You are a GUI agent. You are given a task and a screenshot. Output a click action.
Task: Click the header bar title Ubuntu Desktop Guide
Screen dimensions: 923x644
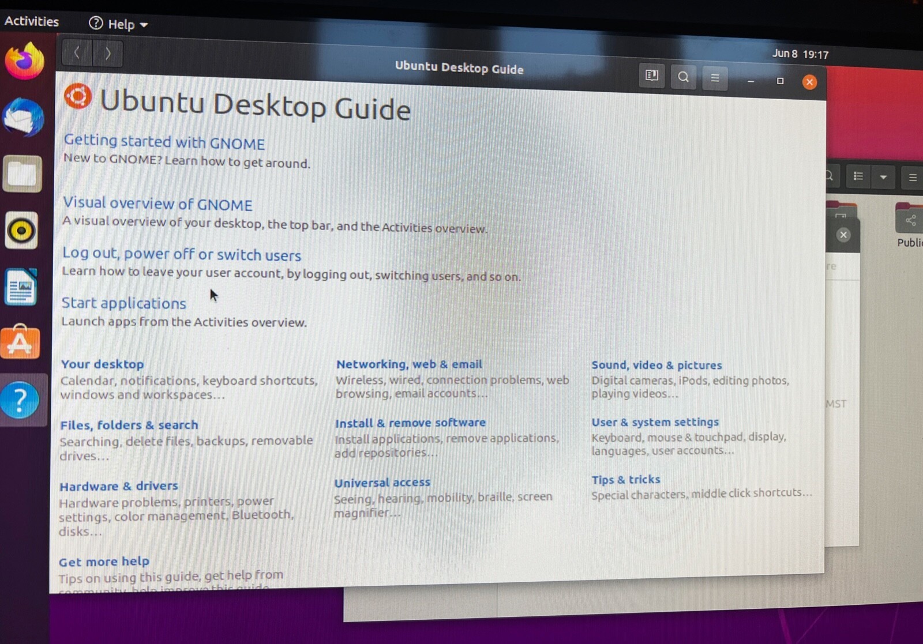pyautogui.click(x=459, y=67)
